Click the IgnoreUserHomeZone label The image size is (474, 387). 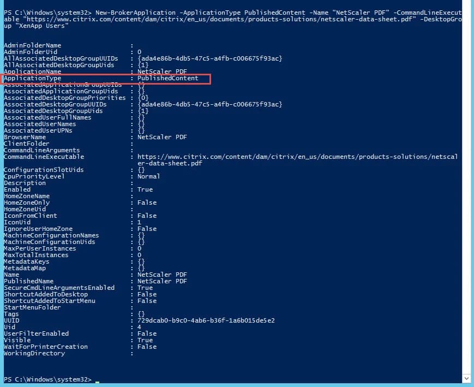tap(38, 229)
